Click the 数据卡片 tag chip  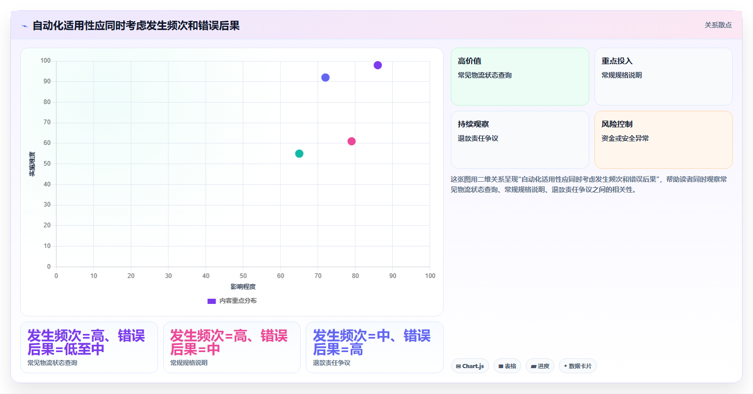pyautogui.click(x=578, y=366)
